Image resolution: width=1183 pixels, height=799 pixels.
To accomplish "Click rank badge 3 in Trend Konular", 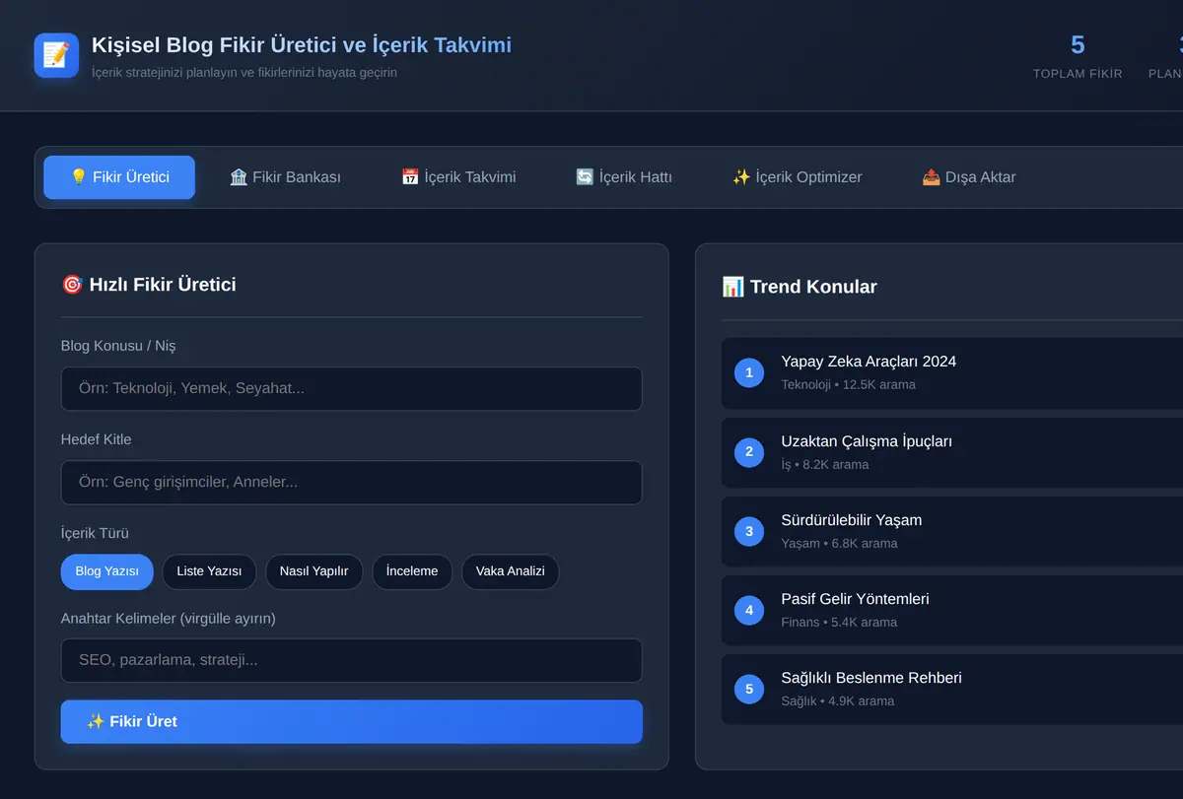I will pos(749,531).
